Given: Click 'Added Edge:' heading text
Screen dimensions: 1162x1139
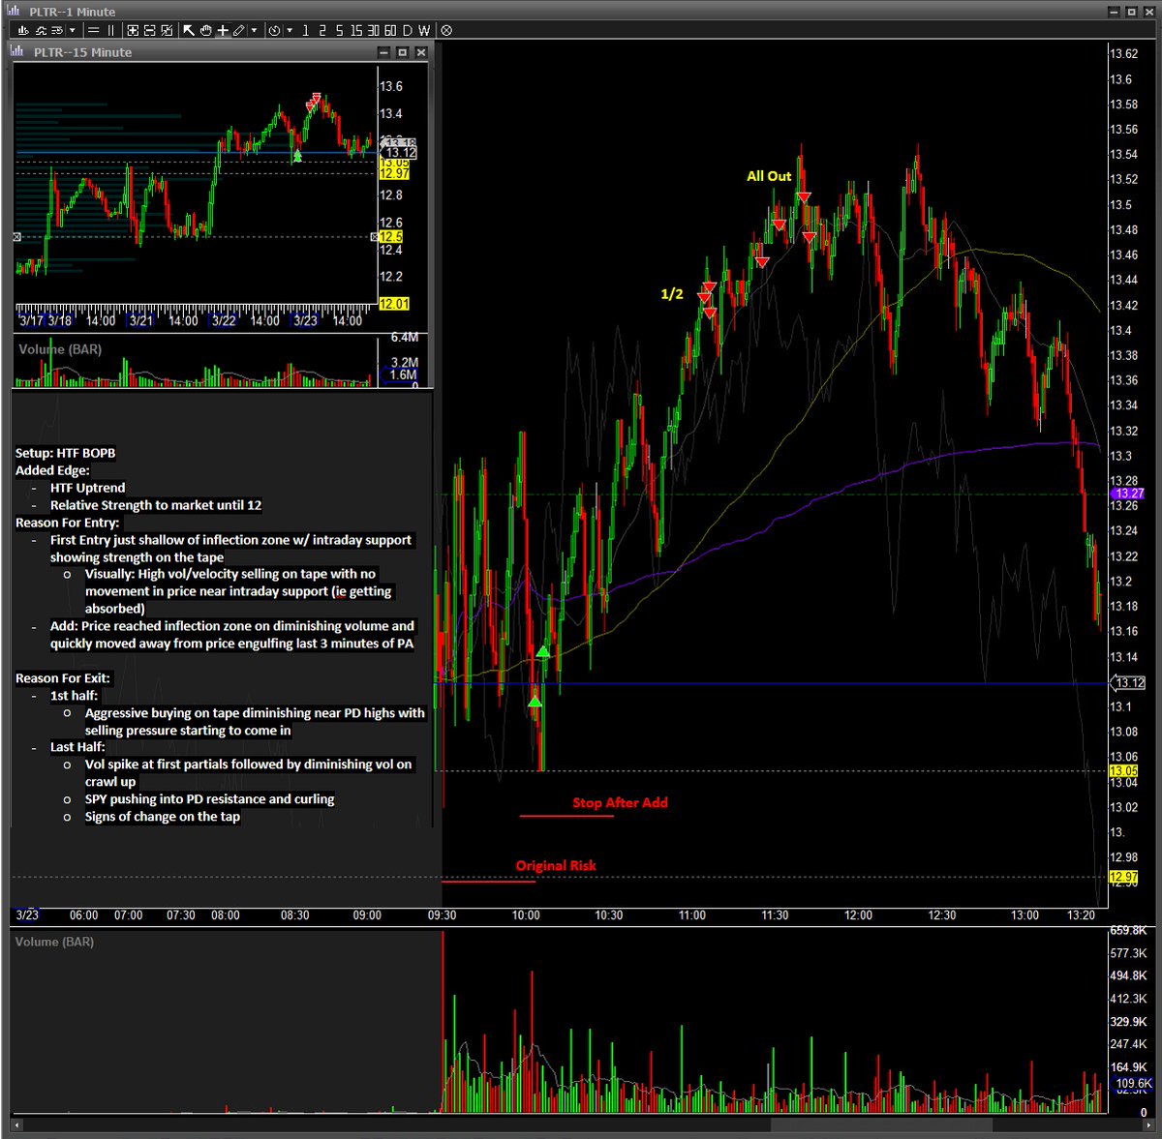Looking at the screenshot, I should pos(52,470).
